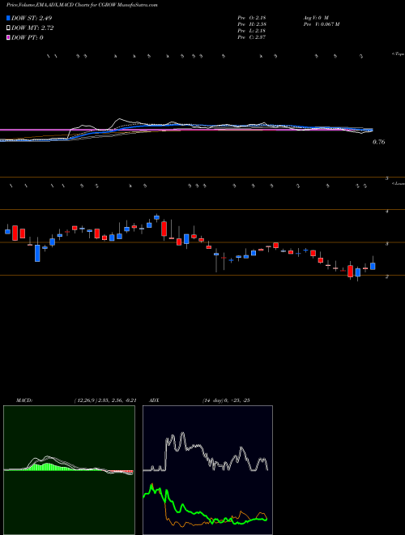The width and height of the screenshot is (405, 535).
Task: Click the 'ADX' panel heading
Action: click(152, 400)
